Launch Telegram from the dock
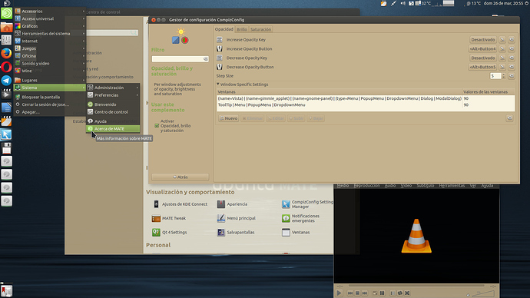Viewport: 530px width, 298px height. point(6,81)
